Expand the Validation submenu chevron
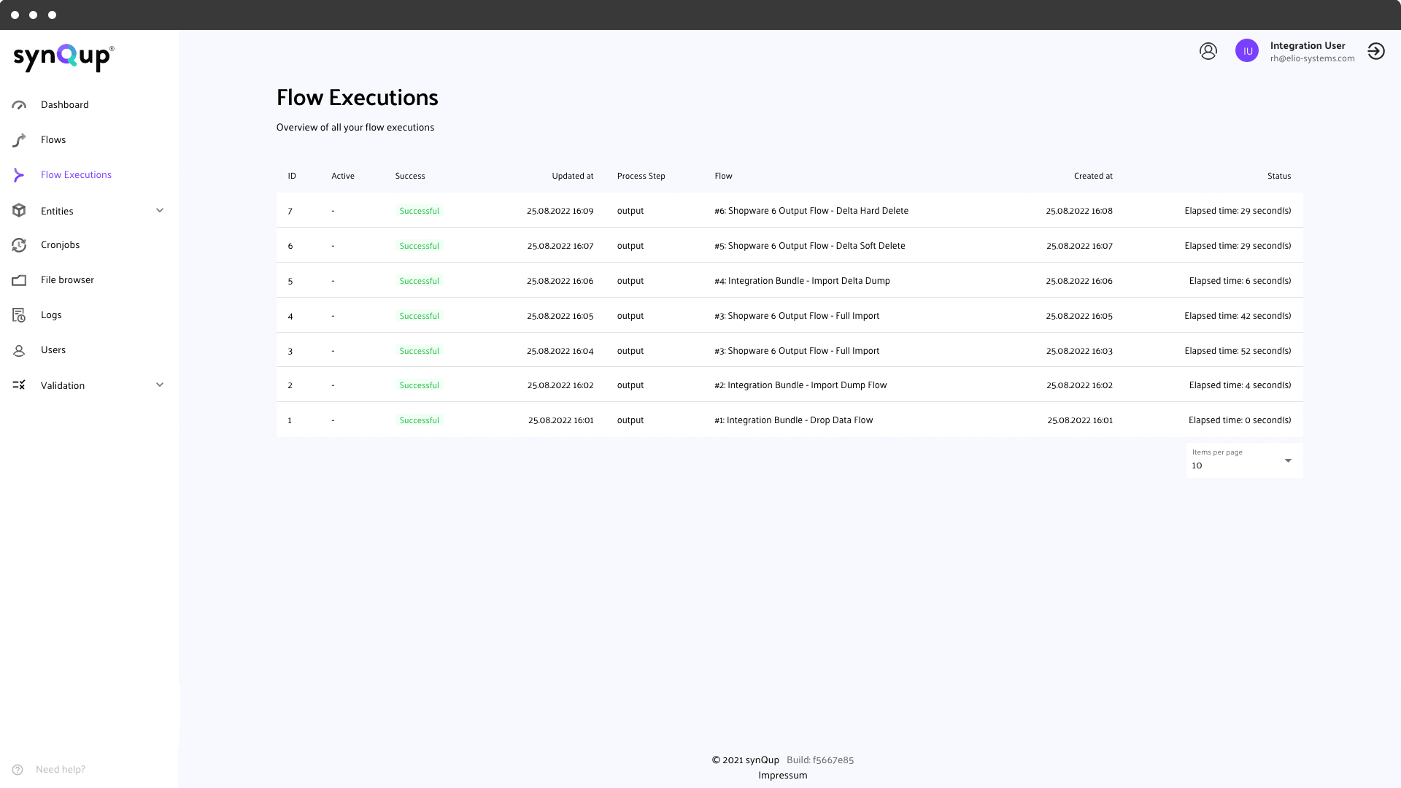Screen dimensions: 1401x788 pyautogui.click(x=160, y=385)
